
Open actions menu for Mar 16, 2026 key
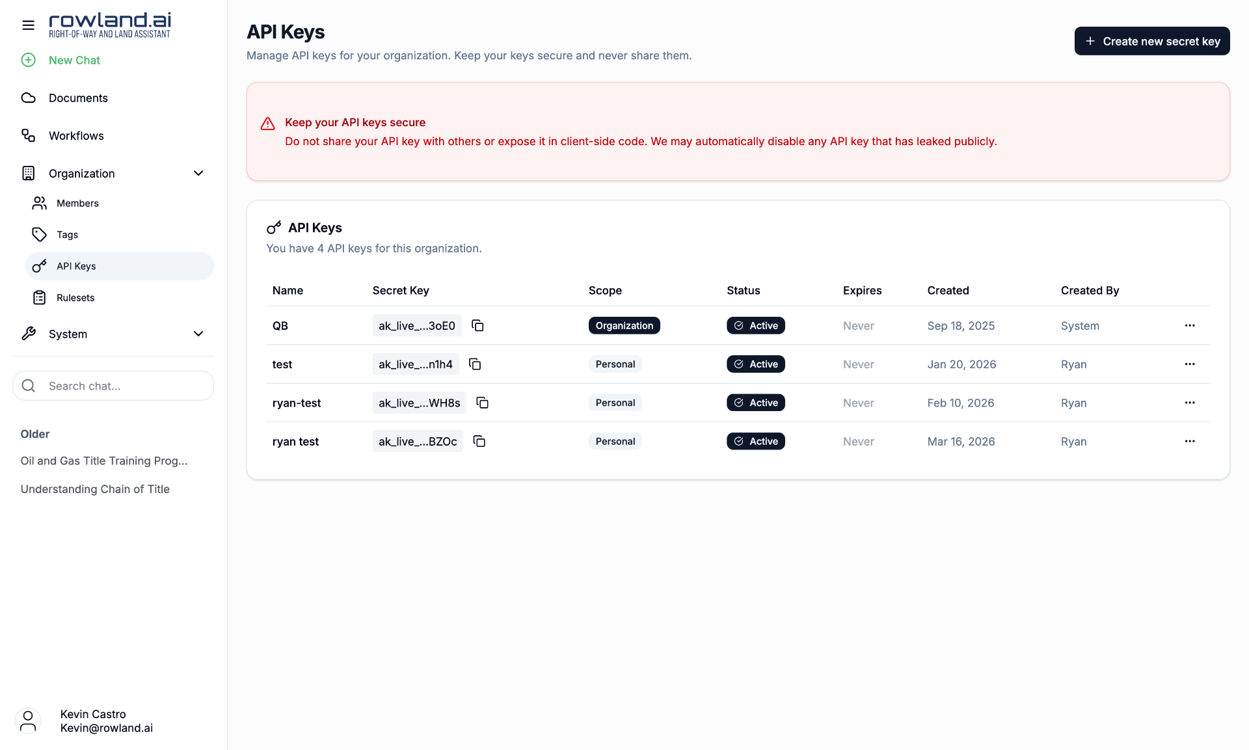tap(1190, 441)
